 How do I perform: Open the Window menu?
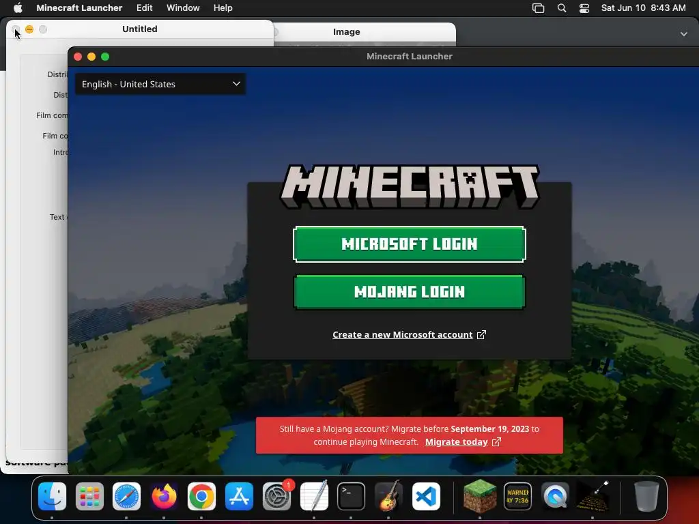tap(183, 8)
